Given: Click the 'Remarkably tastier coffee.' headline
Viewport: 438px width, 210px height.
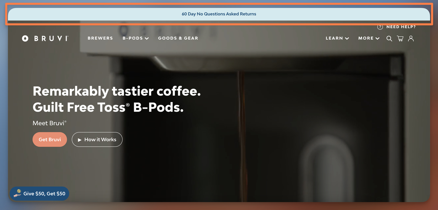Looking at the screenshot, I should [117, 91].
